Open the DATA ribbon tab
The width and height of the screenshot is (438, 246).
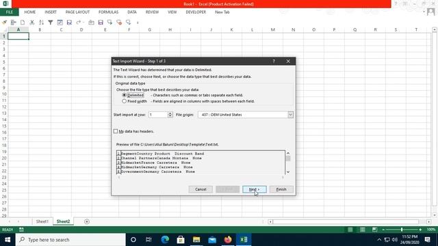tap(132, 12)
